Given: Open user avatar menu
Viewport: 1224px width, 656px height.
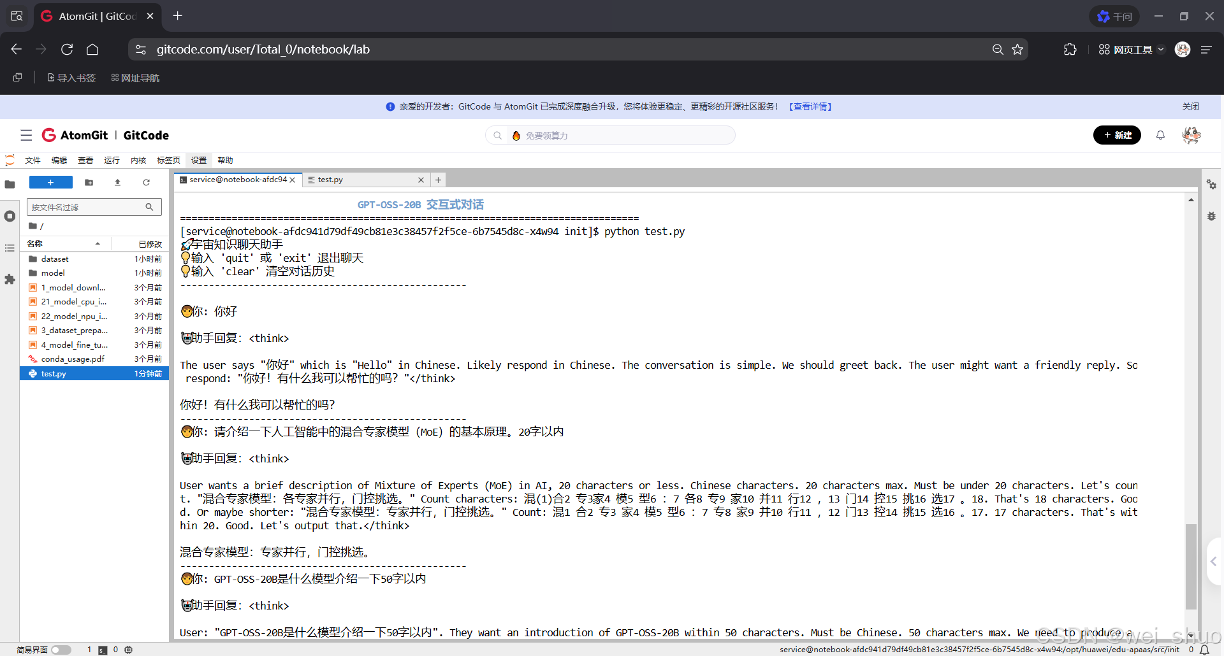Looking at the screenshot, I should [x=1191, y=135].
